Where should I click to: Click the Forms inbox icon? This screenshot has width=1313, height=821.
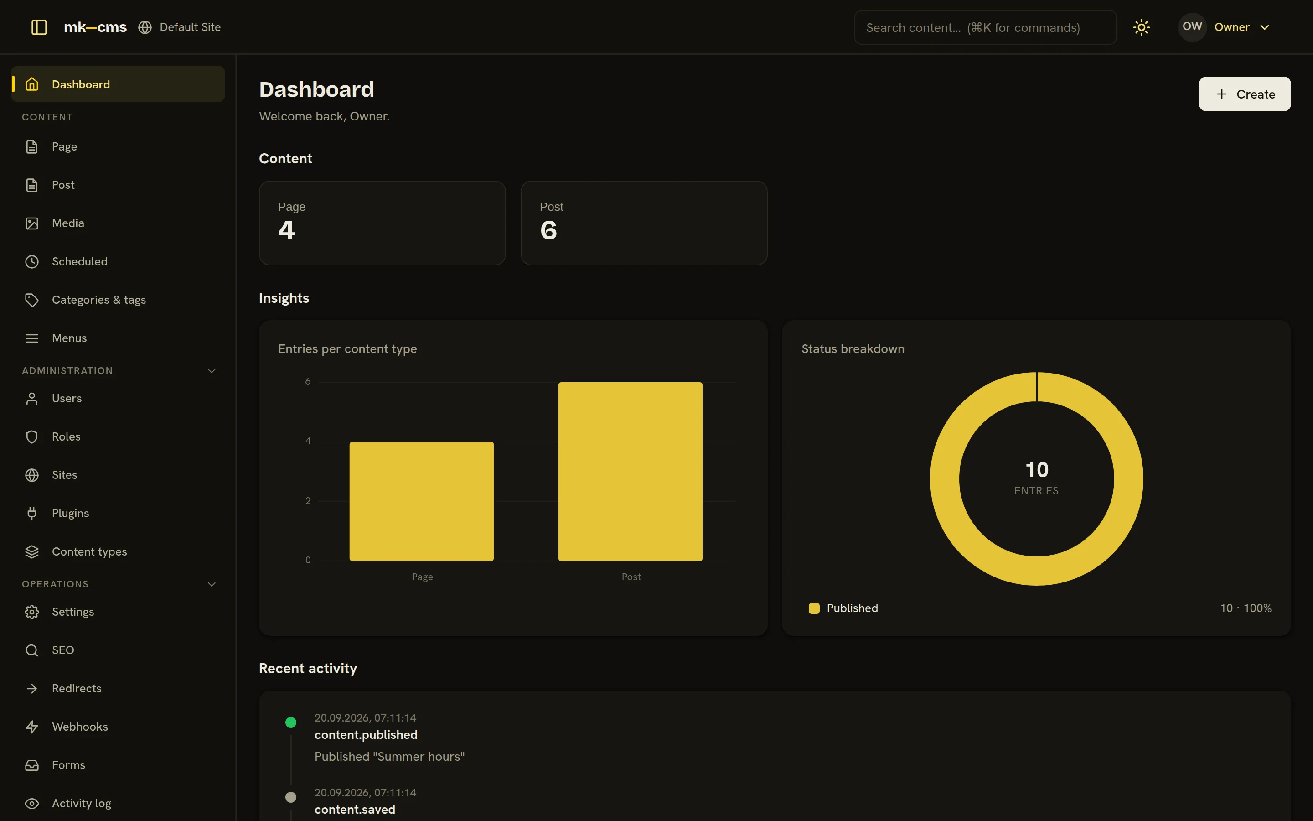(32, 765)
